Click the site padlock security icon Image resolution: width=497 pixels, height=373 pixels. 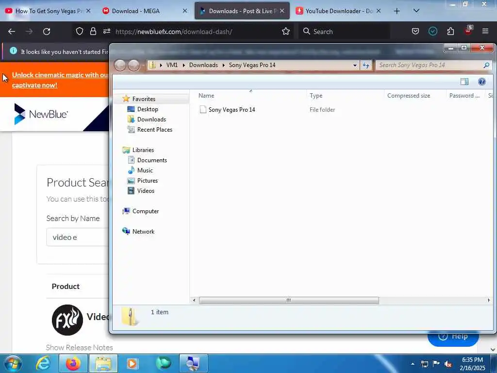pyautogui.click(x=93, y=31)
